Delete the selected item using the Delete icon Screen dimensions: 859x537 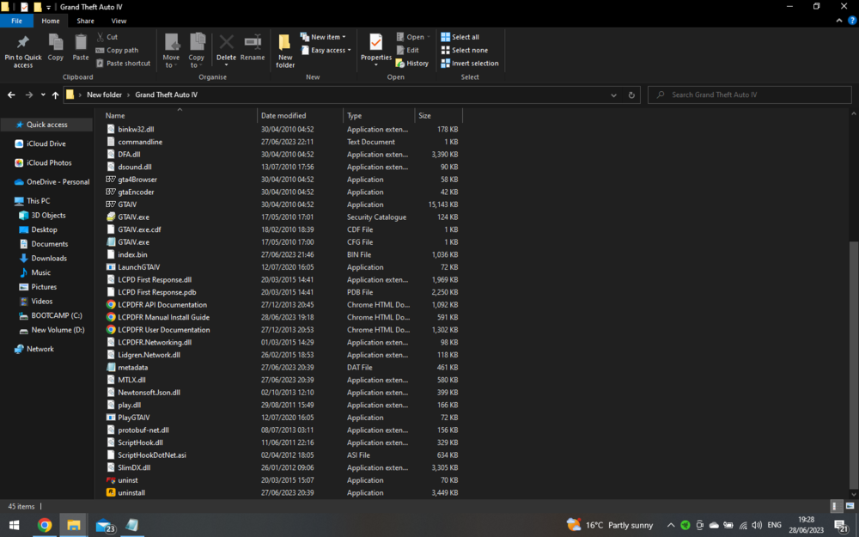[x=225, y=49]
